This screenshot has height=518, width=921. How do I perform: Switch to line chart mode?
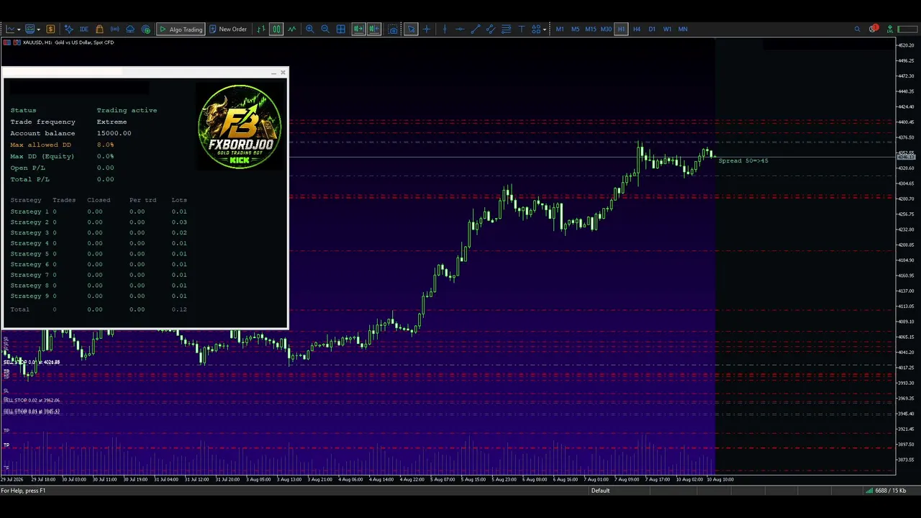(x=291, y=29)
